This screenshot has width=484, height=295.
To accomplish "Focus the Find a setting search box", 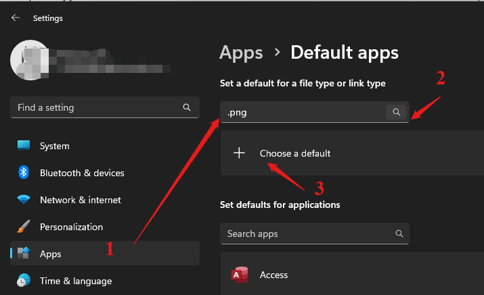I will pyautogui.click(x=105, y=107).
